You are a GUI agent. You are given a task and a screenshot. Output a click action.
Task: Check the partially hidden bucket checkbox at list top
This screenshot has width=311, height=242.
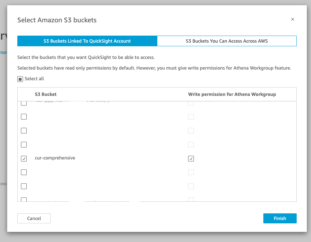24,104
